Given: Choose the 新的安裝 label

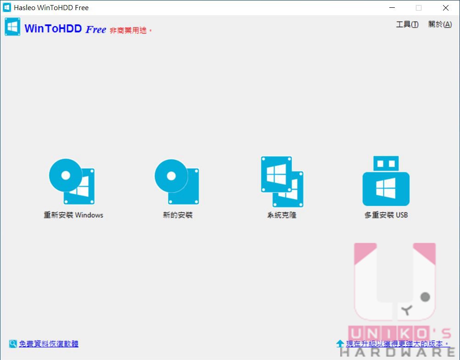Looking at the screenshot, I should (x=178, y=215).
